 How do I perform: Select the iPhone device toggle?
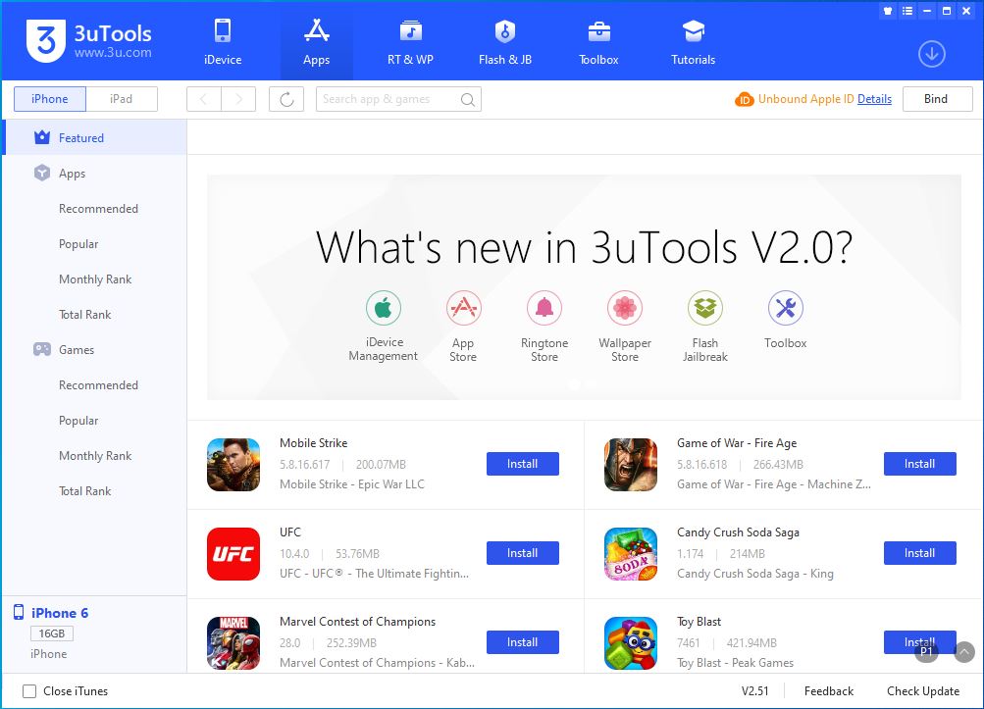pos(50,99)
